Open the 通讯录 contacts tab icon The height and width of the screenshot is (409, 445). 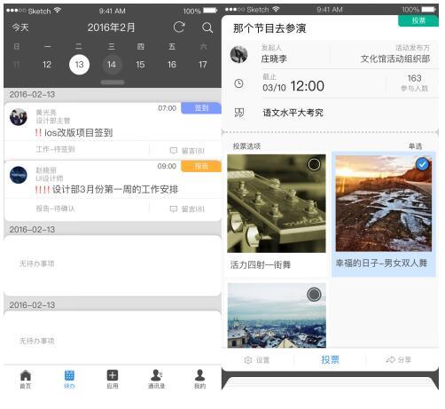(156, 375)
